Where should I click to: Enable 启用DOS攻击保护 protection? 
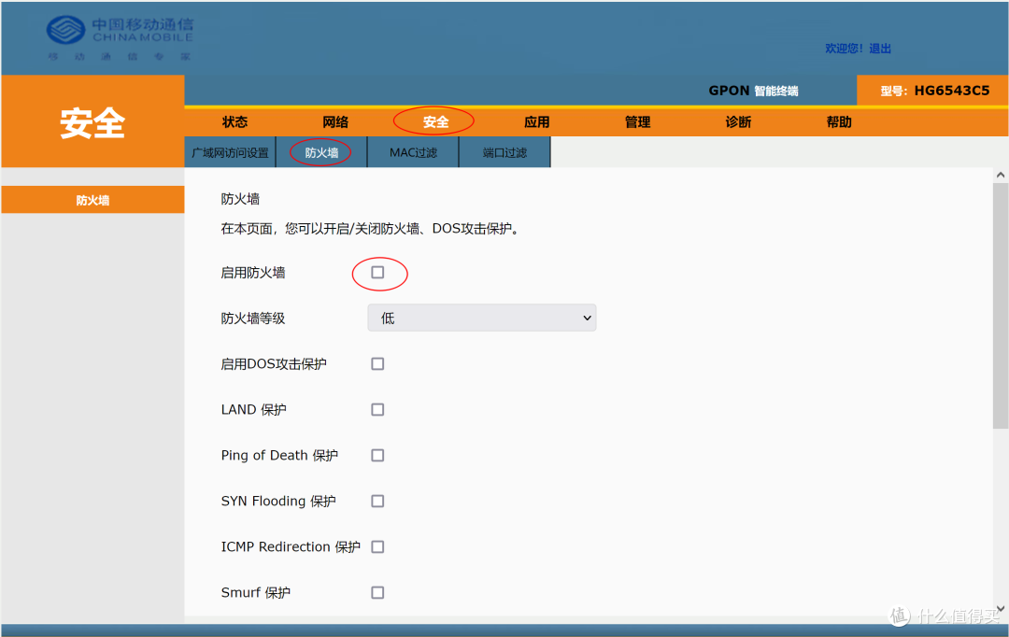(x=377, y=363)
